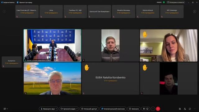Click muted mic icon on Сова Станіслав tile
This screenshot has width=199, height=112.
tap(17, 16)
